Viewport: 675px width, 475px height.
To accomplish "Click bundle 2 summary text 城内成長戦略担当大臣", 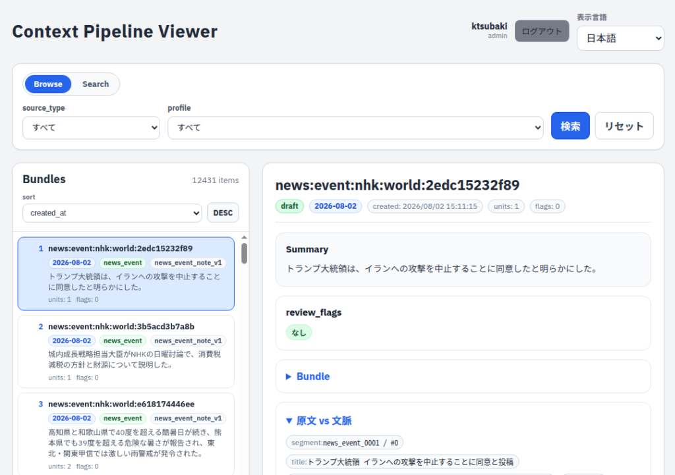I will 134,359.
